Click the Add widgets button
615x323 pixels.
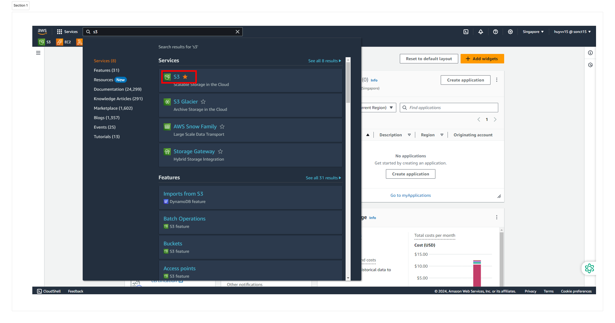482,59
